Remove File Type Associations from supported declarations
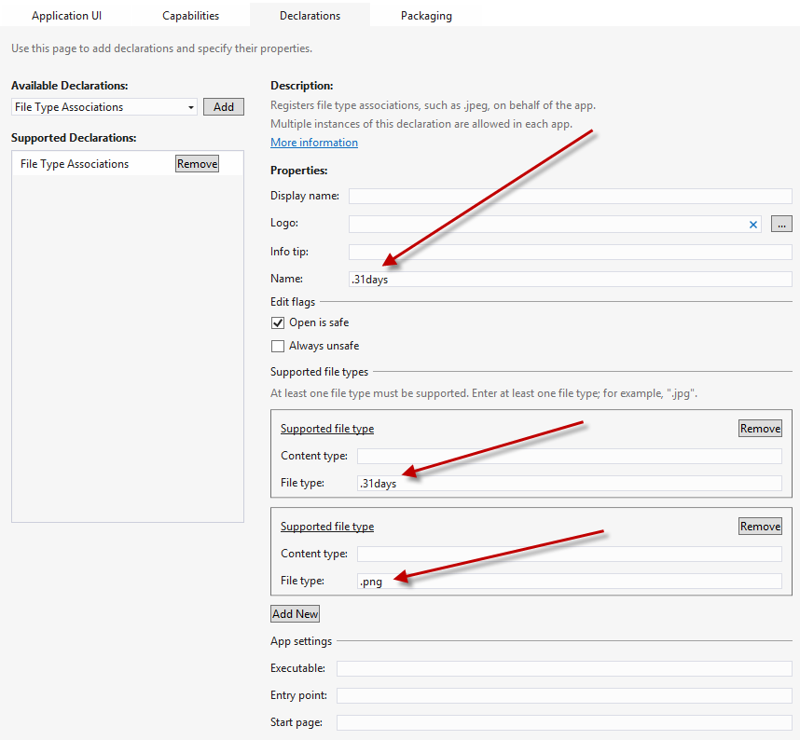Screen dimensions: 800x740 (197, 164)
